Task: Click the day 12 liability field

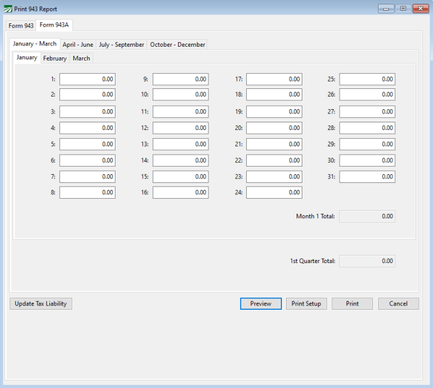Action: tap(181, 128)
